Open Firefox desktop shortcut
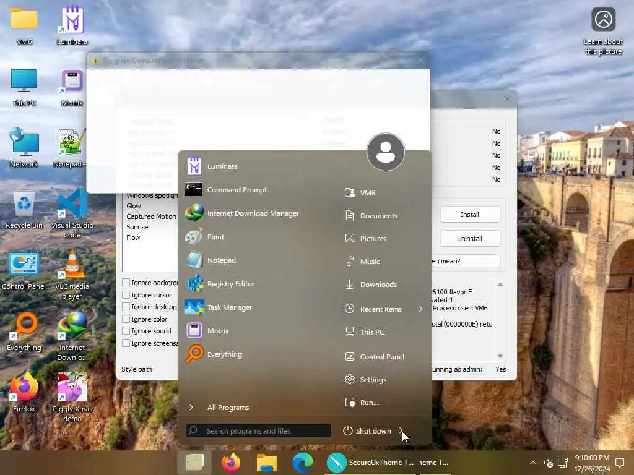Screen dimensions: 634x475 point(24,393)
